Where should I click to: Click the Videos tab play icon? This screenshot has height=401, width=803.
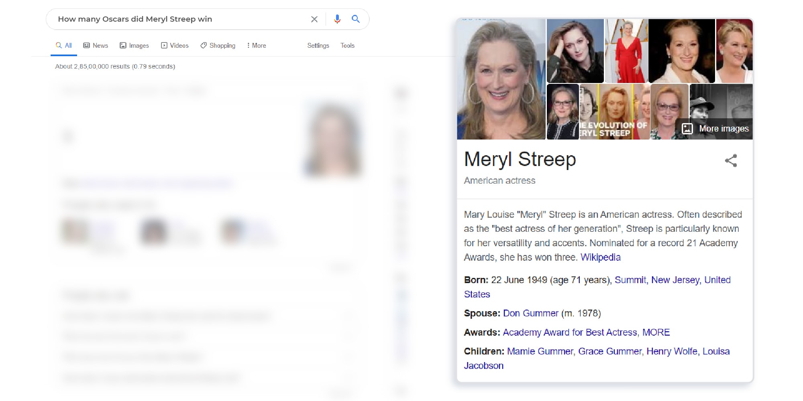pos(164,45)
